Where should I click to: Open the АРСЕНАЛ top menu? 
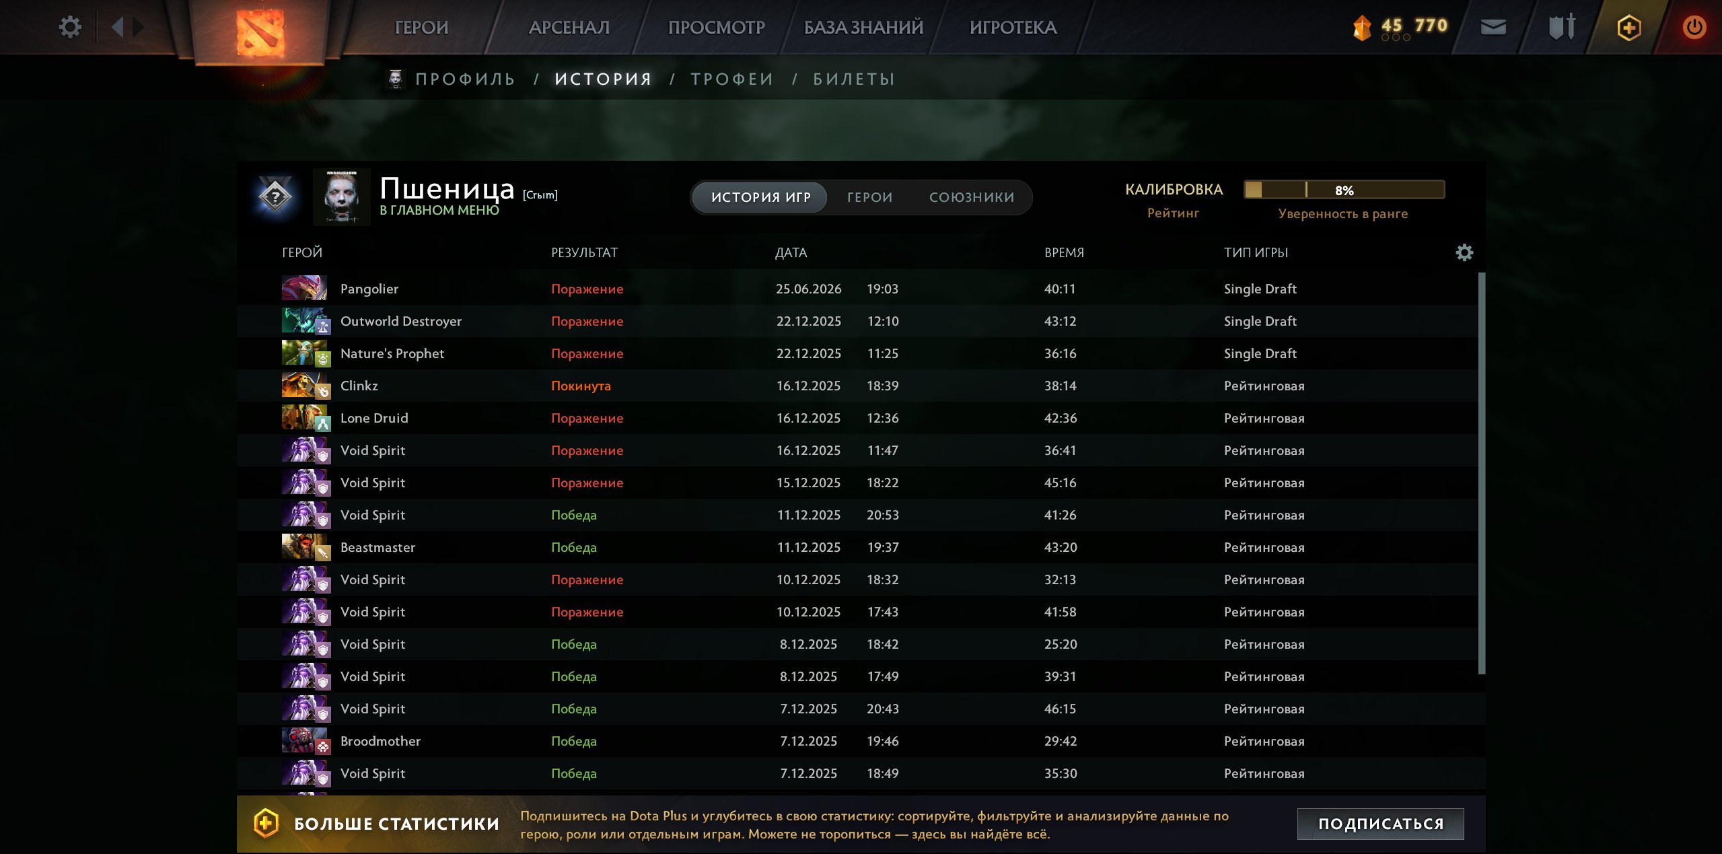tap(569, 27)
